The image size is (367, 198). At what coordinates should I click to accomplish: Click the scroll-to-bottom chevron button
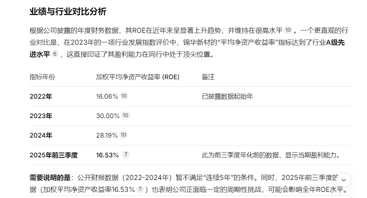point(343,180)
